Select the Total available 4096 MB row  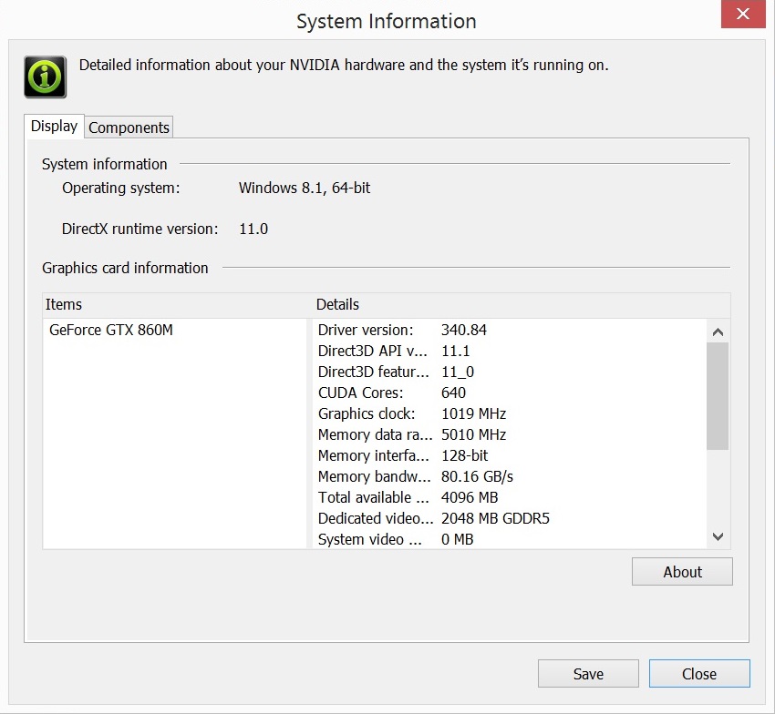point(510,498)
